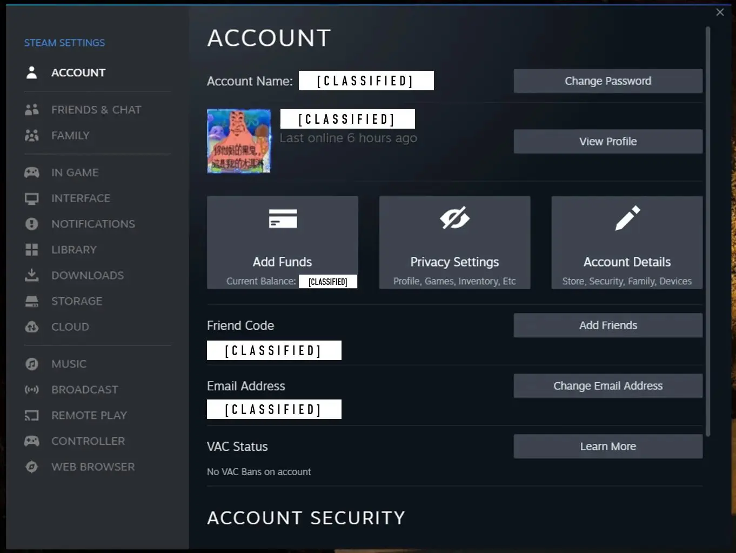Click the Friends & Chat people icon
This screenshot has height=553, width=736.
click(x=32, y=110)
